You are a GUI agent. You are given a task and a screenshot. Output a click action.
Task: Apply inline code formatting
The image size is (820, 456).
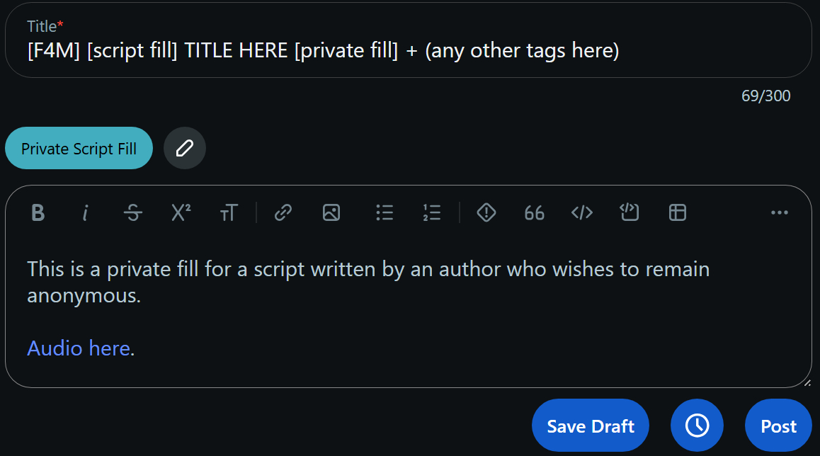581,212
